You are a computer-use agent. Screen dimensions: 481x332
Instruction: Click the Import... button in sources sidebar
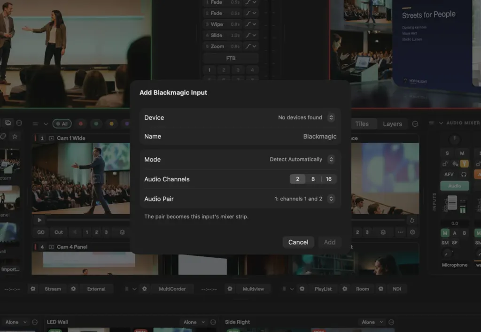[x=10, y=269]
